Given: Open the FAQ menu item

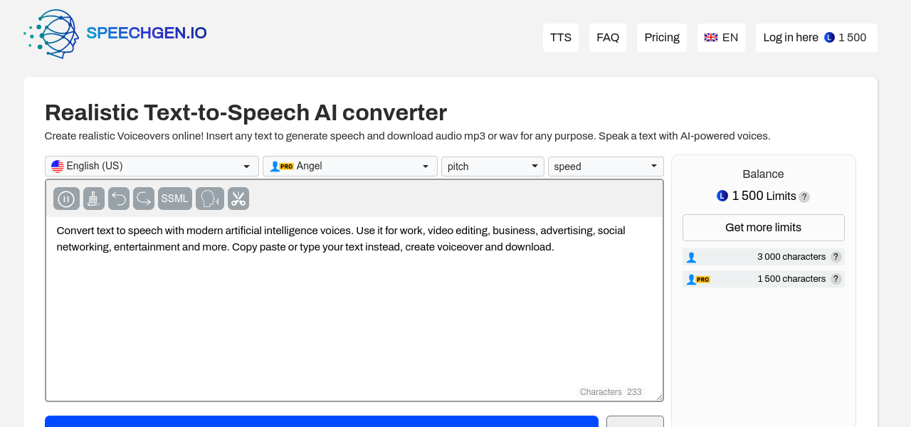Looking at the screenshot, I should click(x=608, y=38).
